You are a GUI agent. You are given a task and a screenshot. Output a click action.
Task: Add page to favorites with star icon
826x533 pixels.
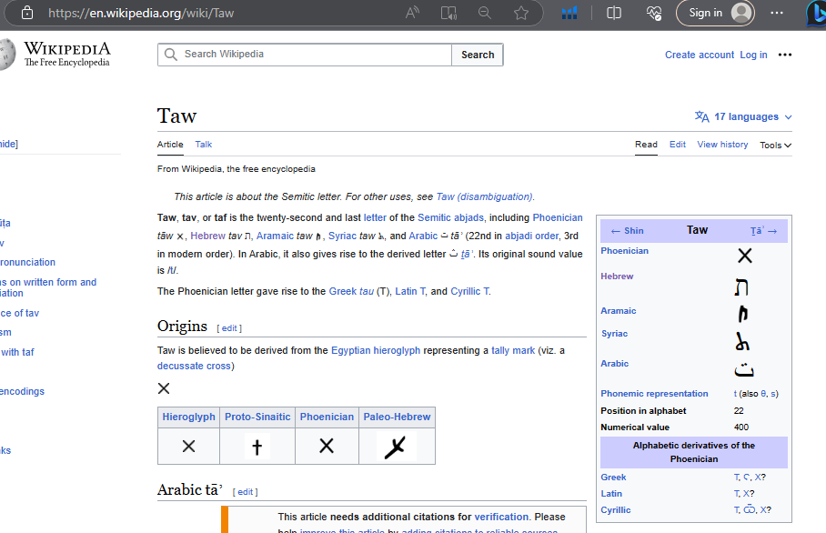[521, 13]
